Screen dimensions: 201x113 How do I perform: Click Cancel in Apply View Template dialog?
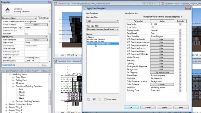pos(148,107)
